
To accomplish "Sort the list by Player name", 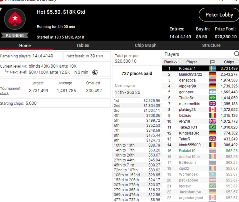I will pos(192,62).
